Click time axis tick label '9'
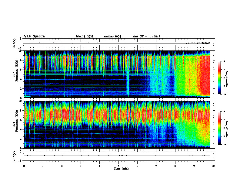The height and width of the screenshot is (186, 240). click(194, 166)
